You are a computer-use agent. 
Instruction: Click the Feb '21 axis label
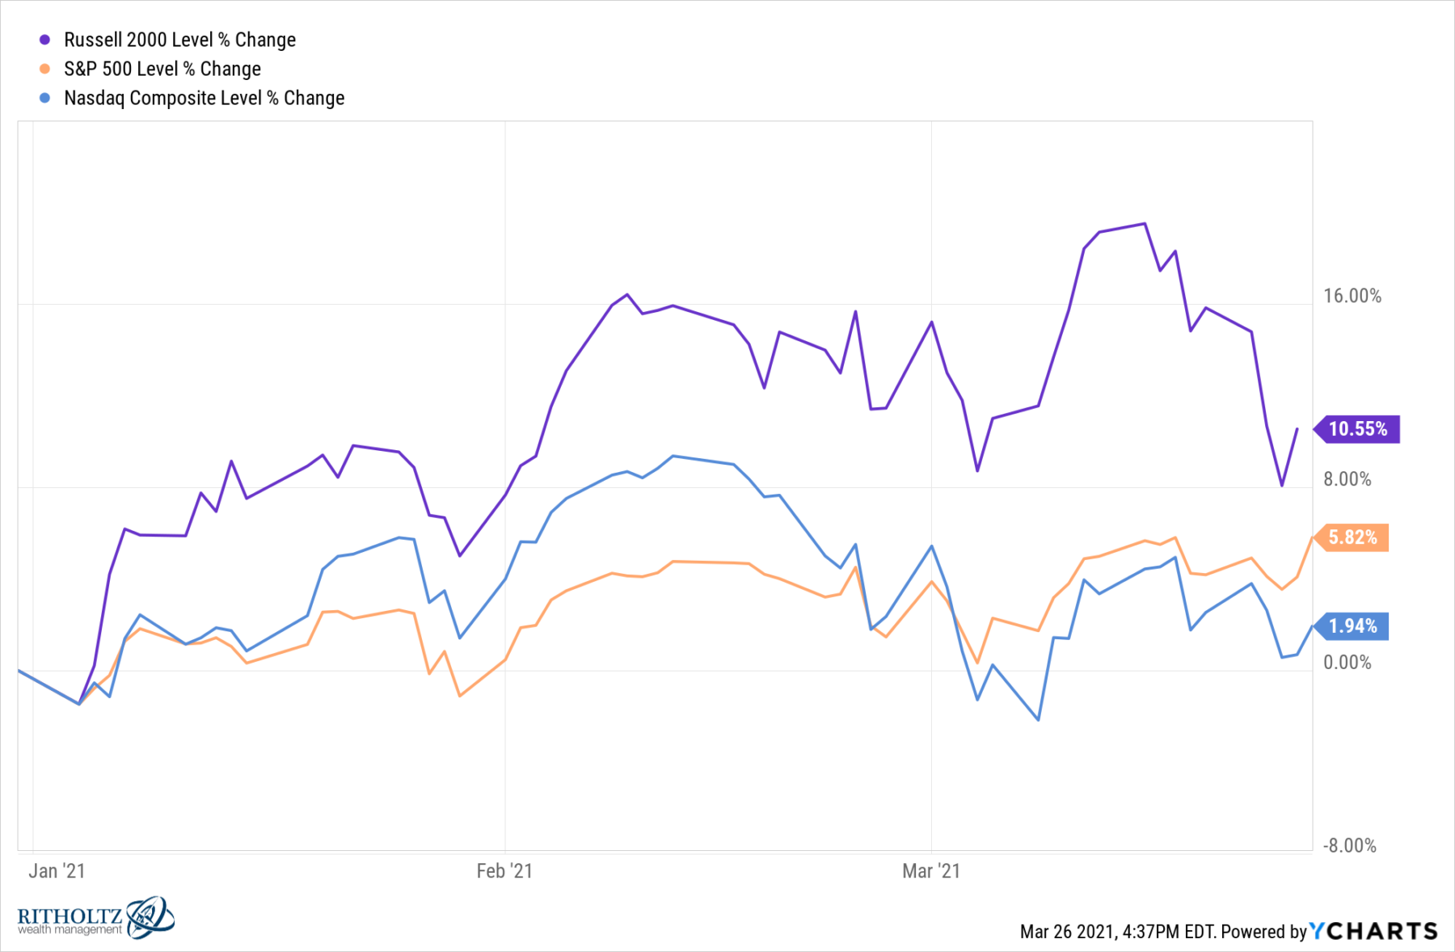click(504, 870)
